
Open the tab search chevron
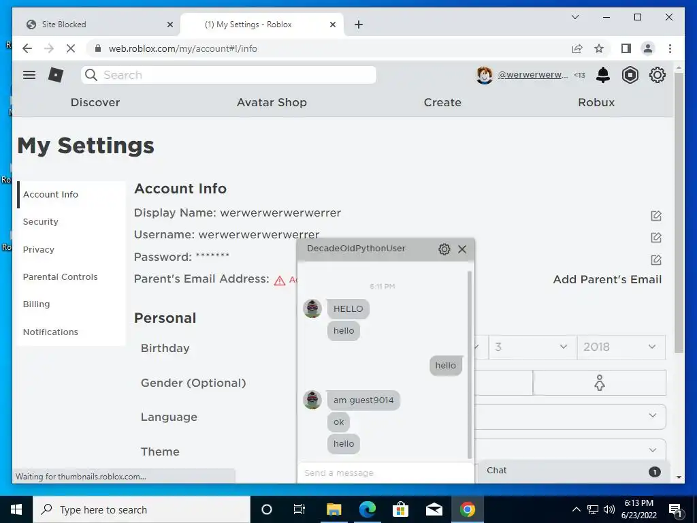574,17
